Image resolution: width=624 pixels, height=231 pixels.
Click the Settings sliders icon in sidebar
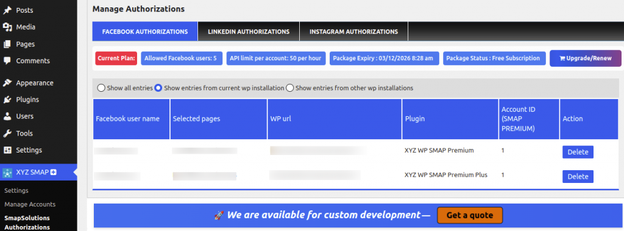click(x=7, y=150)
